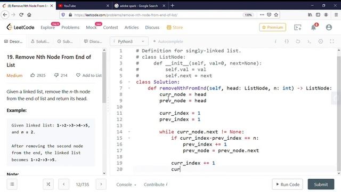Open the Mock menu item
This screenshot has width=341, height=192.
(x=91, y=27)
